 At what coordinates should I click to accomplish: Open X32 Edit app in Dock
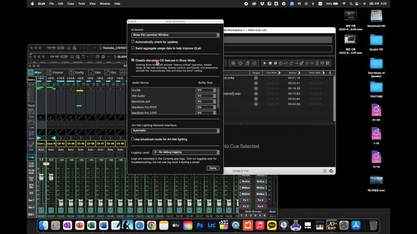coord(332,226)
